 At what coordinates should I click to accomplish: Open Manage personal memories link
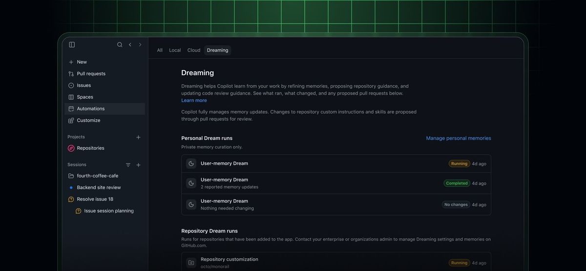click(459, 138)
